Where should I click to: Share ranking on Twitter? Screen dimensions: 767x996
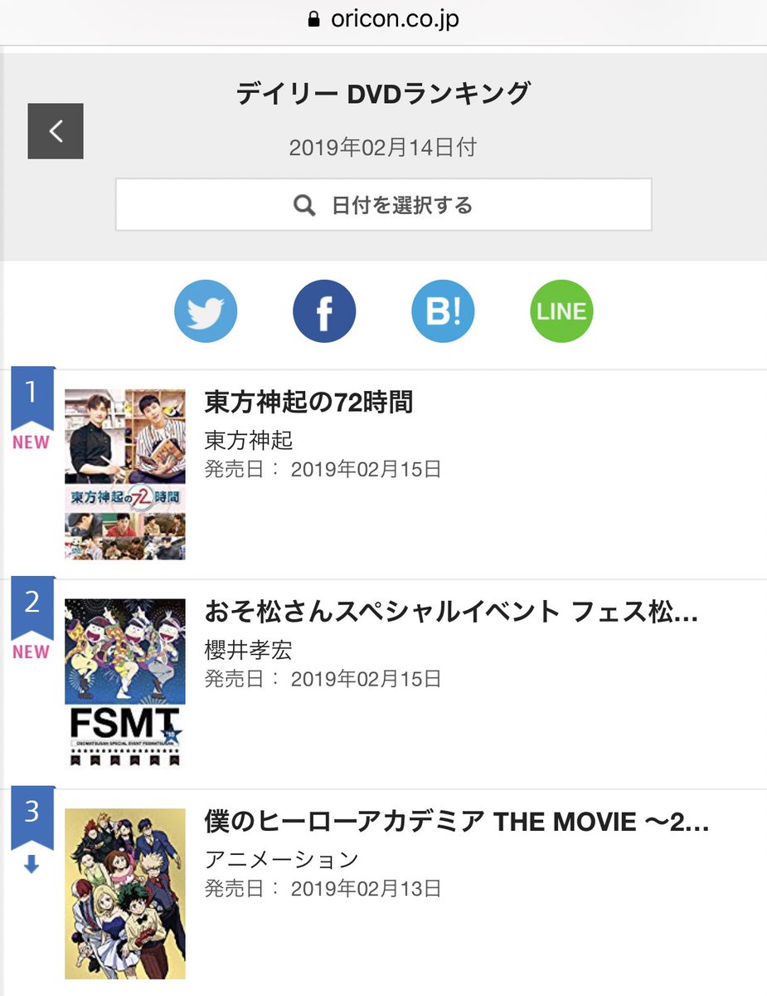(206, 312)
